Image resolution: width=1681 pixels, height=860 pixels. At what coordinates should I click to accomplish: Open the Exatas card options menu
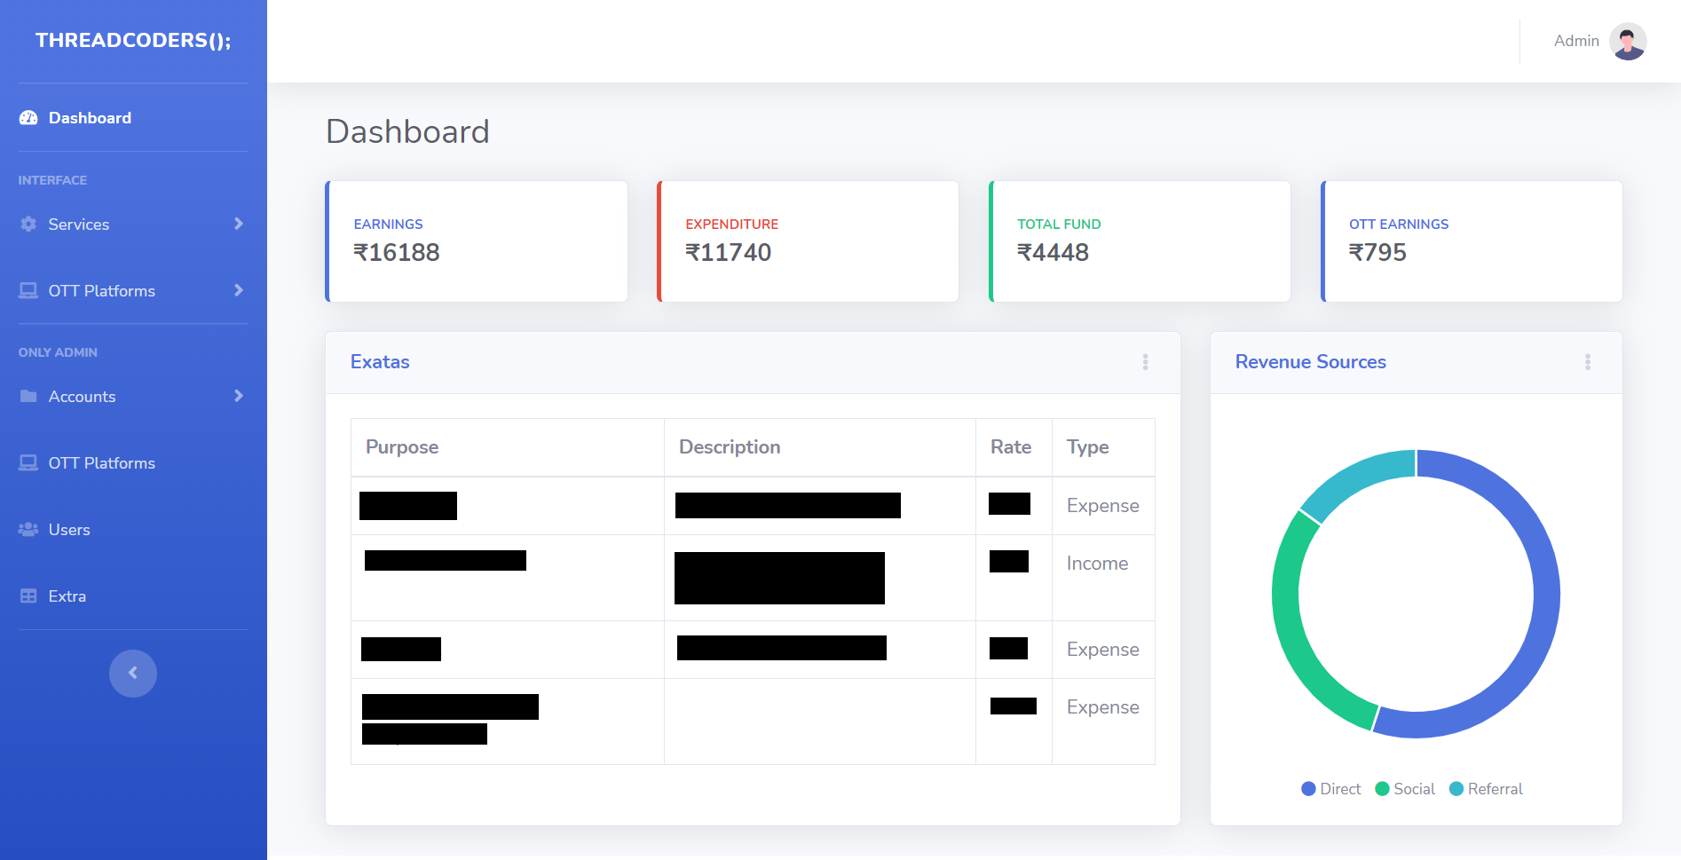1145,362
